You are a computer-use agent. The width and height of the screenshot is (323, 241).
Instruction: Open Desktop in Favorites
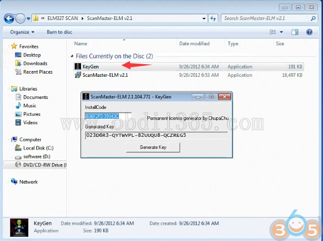coord(32,55)
